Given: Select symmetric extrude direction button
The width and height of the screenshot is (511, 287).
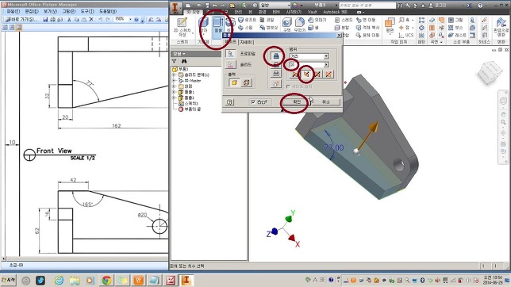Looking at the screenshot, I should [x=317, y=75].
